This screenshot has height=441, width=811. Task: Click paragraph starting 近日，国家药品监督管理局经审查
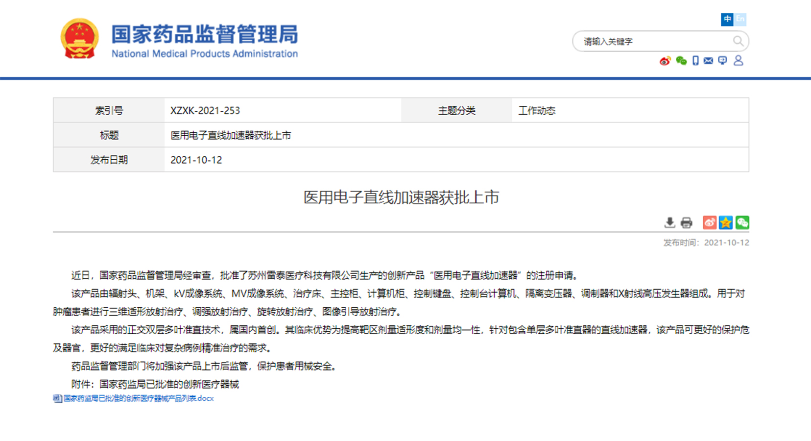(x=326, y=275)
